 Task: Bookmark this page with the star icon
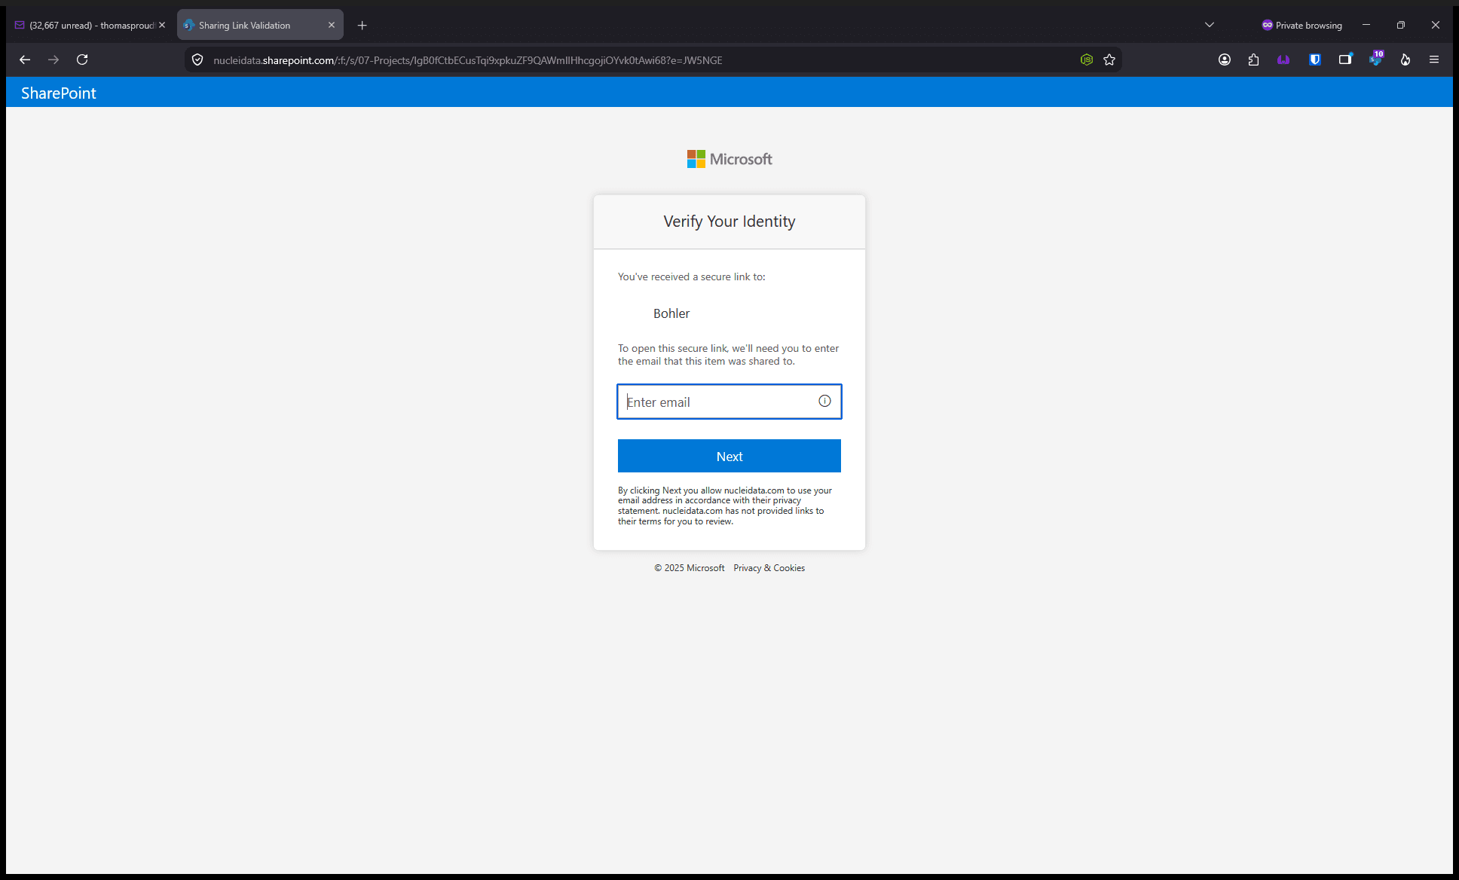(x=1109, y=60)
